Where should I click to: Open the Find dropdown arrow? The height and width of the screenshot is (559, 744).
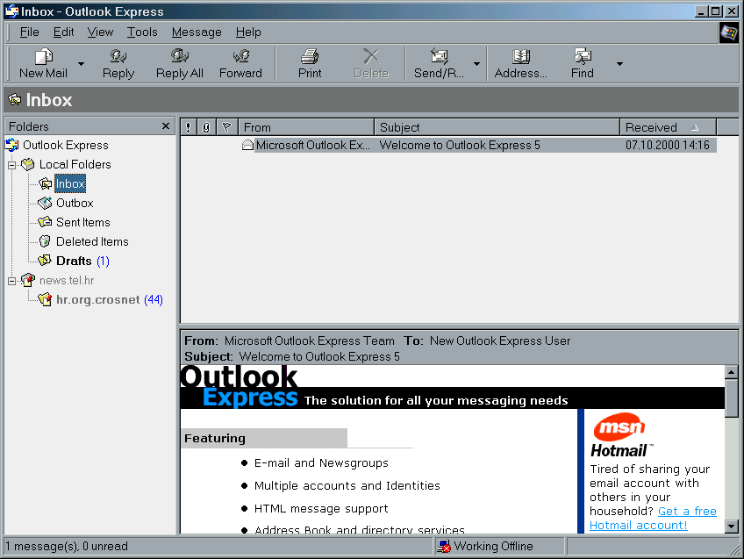coord(619,63)
